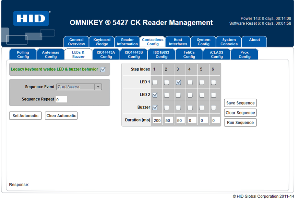This screenshot has width=300, height=200.
Task: Click the Set Automatic button
Action: [25, 116]
